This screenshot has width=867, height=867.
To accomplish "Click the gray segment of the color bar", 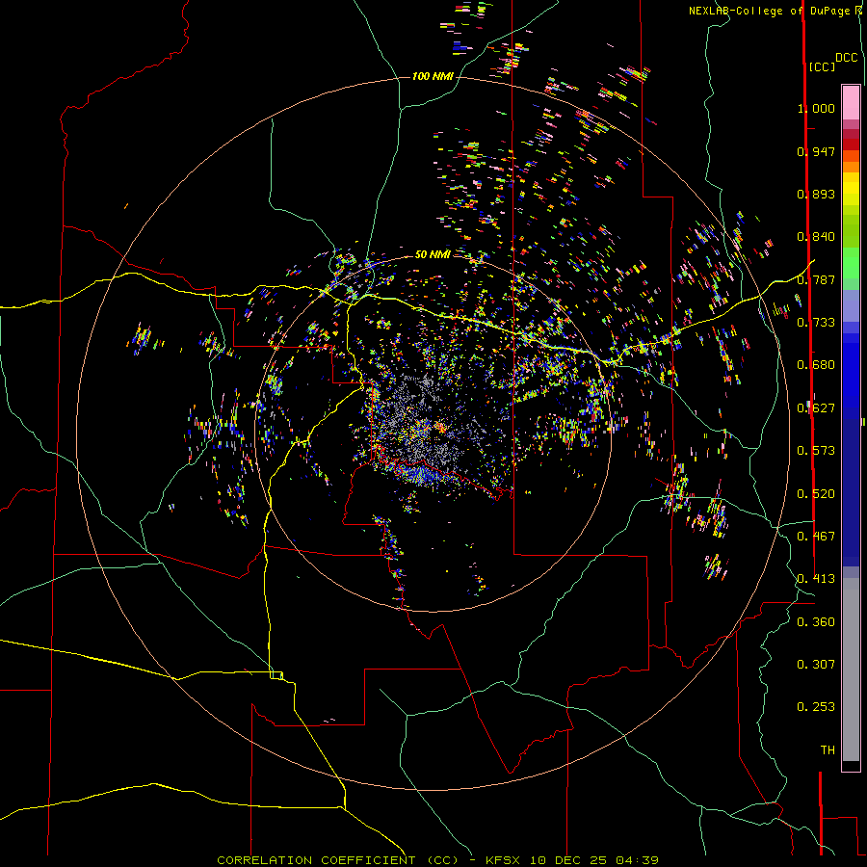I will pos(851,670).
